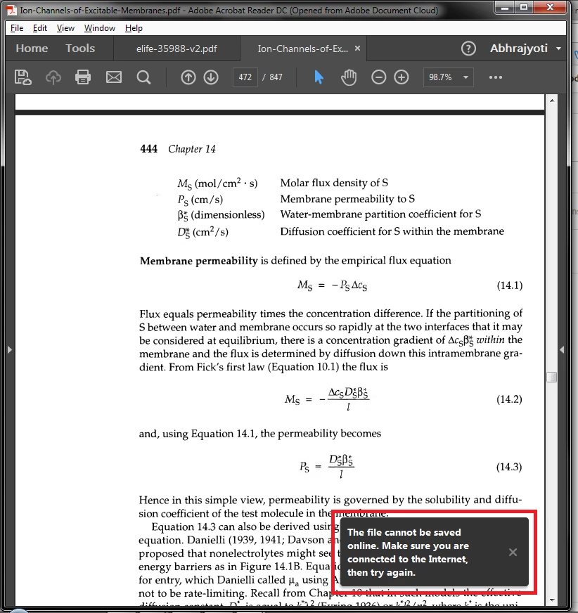Click the cloud upload icon
The width and height of the screenshot is (578, 613).
pyautogui.click(x=53, y=77)
